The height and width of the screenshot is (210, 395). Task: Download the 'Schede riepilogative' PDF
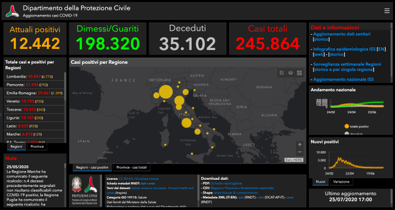pyautogui.click(x=226, y=183)
